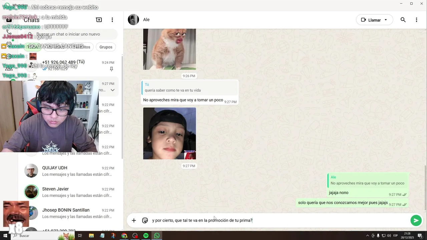This screenshot has width=427, height=240.
Task: Open Google Chrome from the taskbar
Action: (124, 236)
